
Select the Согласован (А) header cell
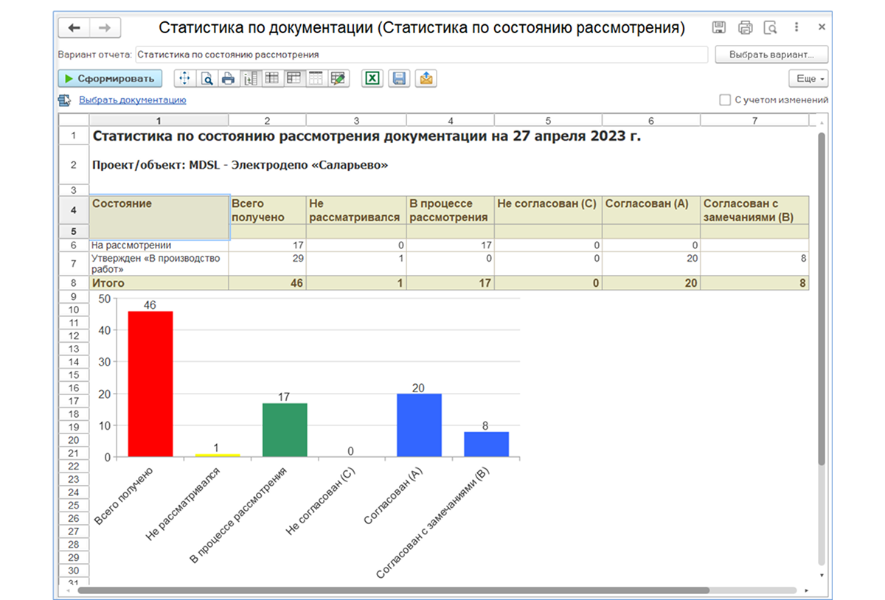coord(651,210)
